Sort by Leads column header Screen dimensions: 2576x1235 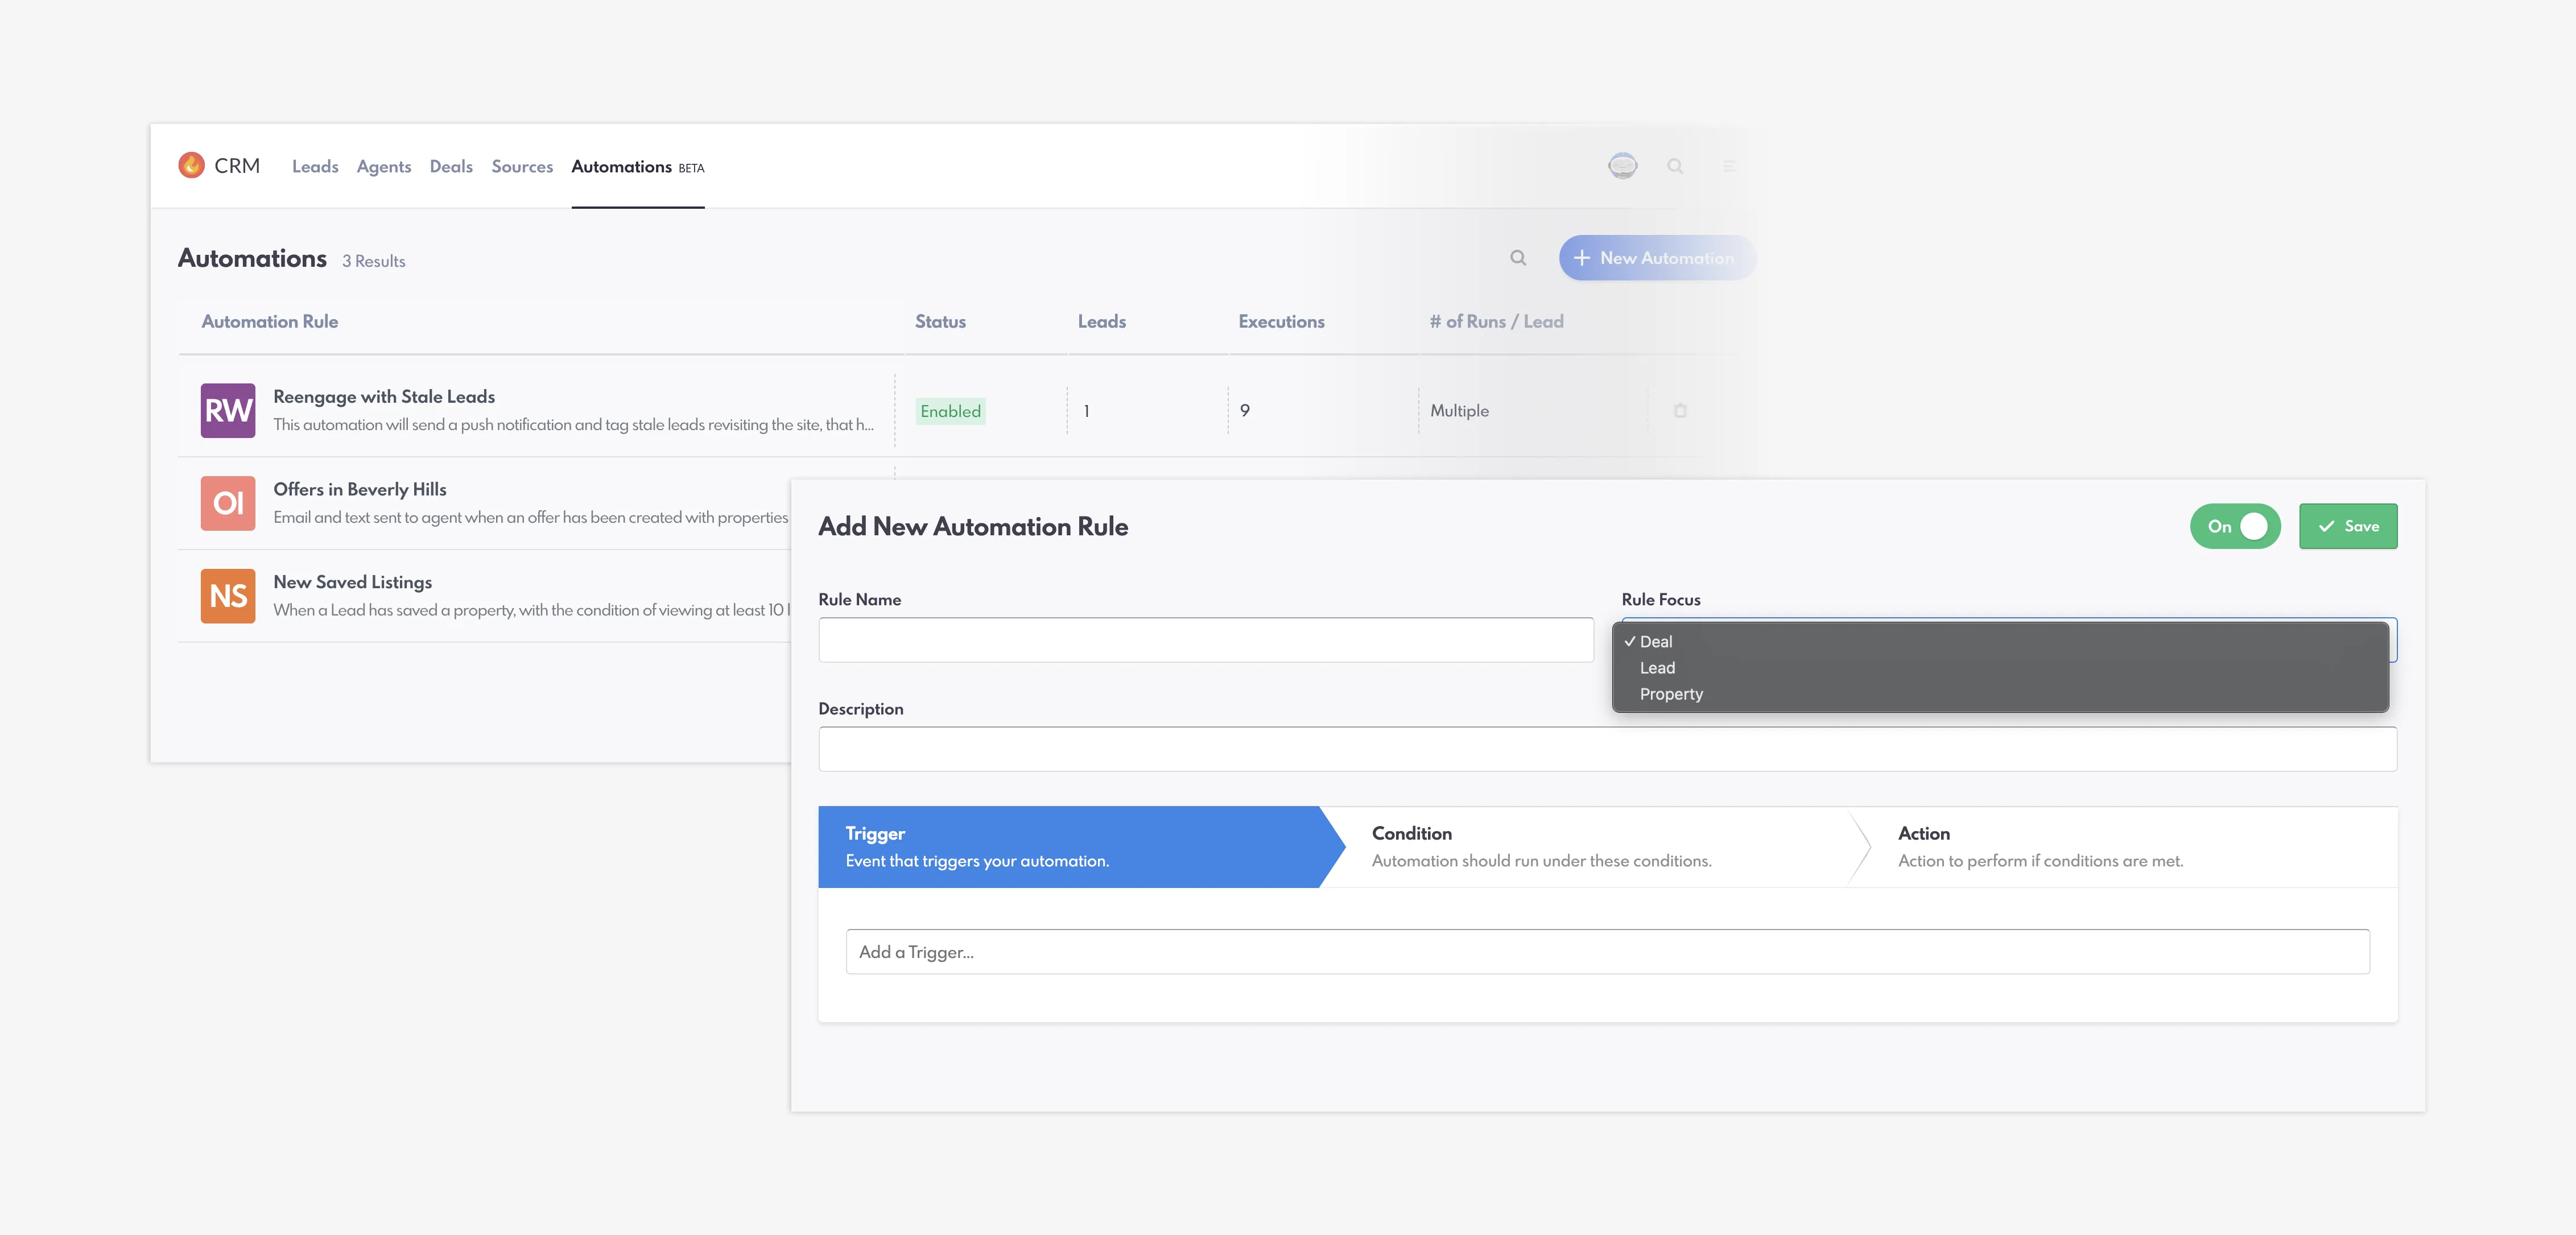coord(1102,322)
